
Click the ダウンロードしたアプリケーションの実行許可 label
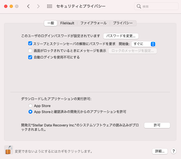(x=56, y=99)
